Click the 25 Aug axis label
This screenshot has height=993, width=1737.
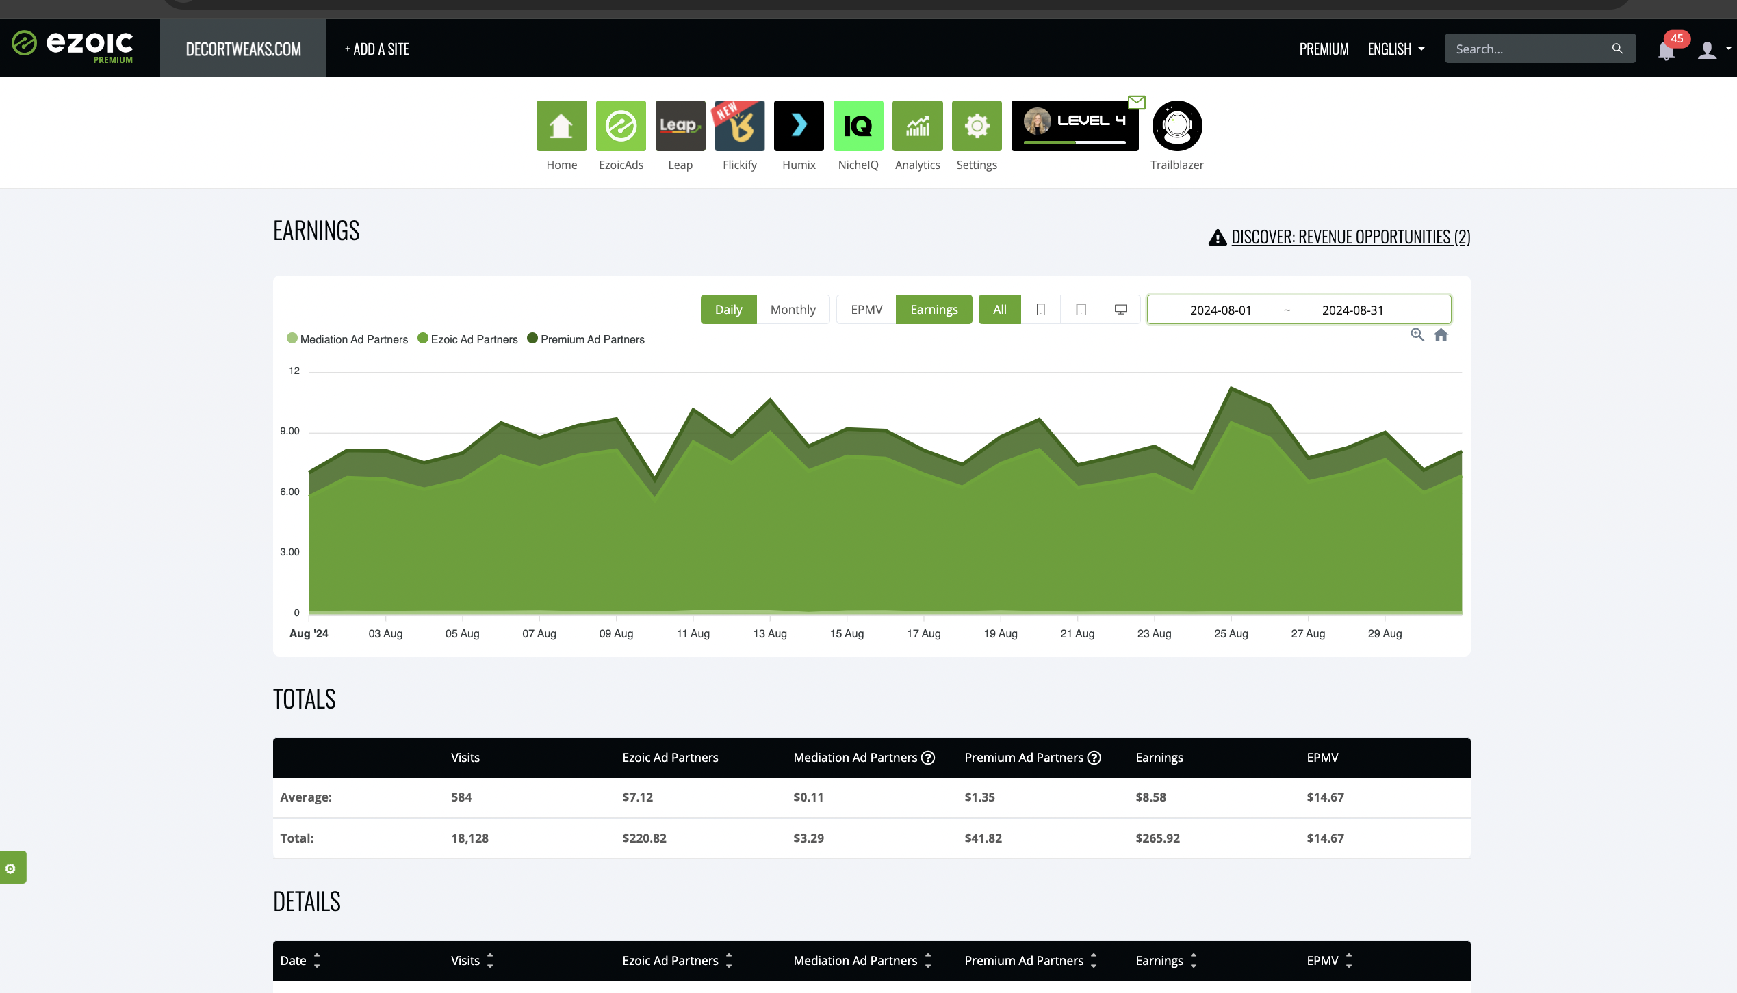point(1231,634)
